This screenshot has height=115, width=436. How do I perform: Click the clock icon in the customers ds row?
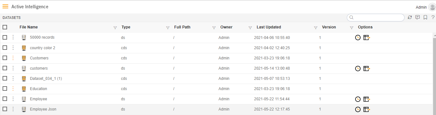(358, 68)
